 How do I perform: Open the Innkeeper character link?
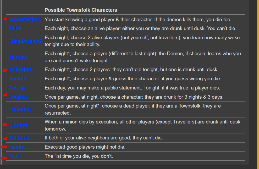[x=20, y=70]
